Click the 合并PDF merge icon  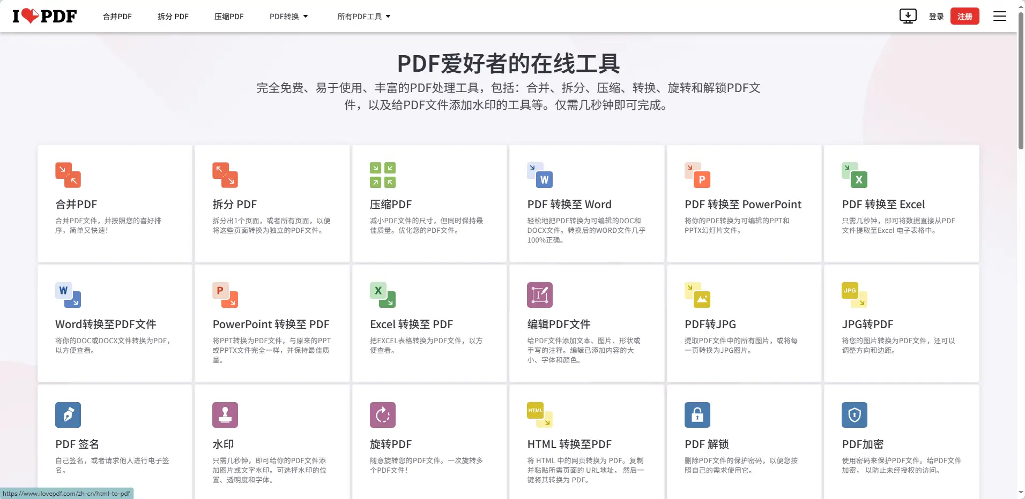click(68, 175)
